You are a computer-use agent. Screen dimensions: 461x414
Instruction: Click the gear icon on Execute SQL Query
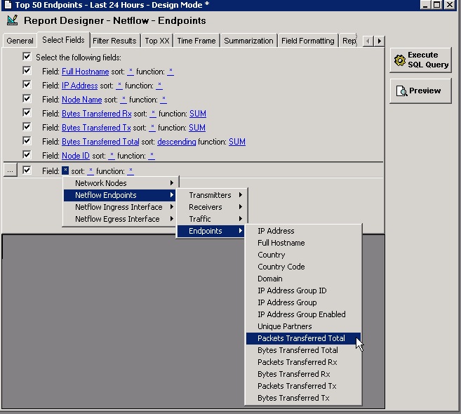click(400, 60)
